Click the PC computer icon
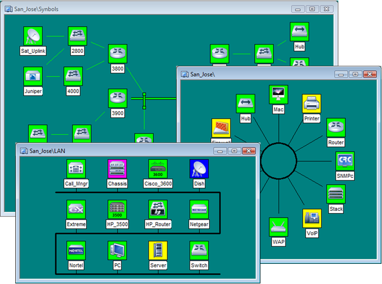 (117, 251)
